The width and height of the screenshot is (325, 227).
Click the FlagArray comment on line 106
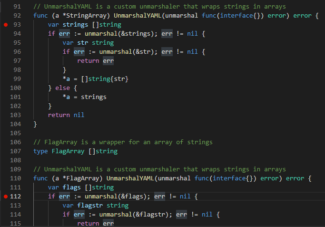click(123, 142)
